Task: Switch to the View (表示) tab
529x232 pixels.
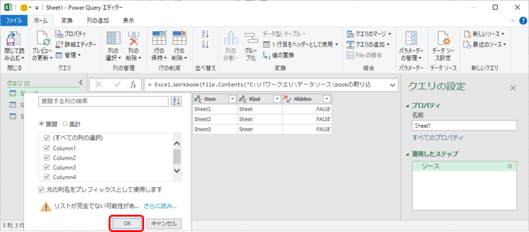Action: click(128, 21)
